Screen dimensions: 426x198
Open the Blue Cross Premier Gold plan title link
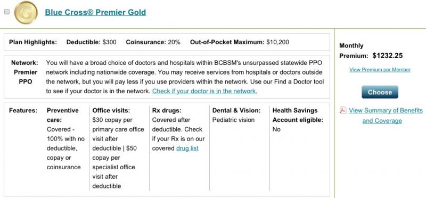pyautogui.click(x=95, y=12)
